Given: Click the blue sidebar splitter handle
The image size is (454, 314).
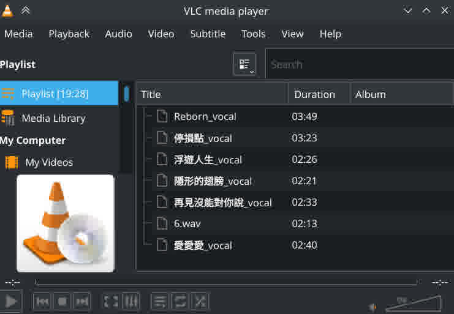Looking at the screenshot, I should click(126, 94).
